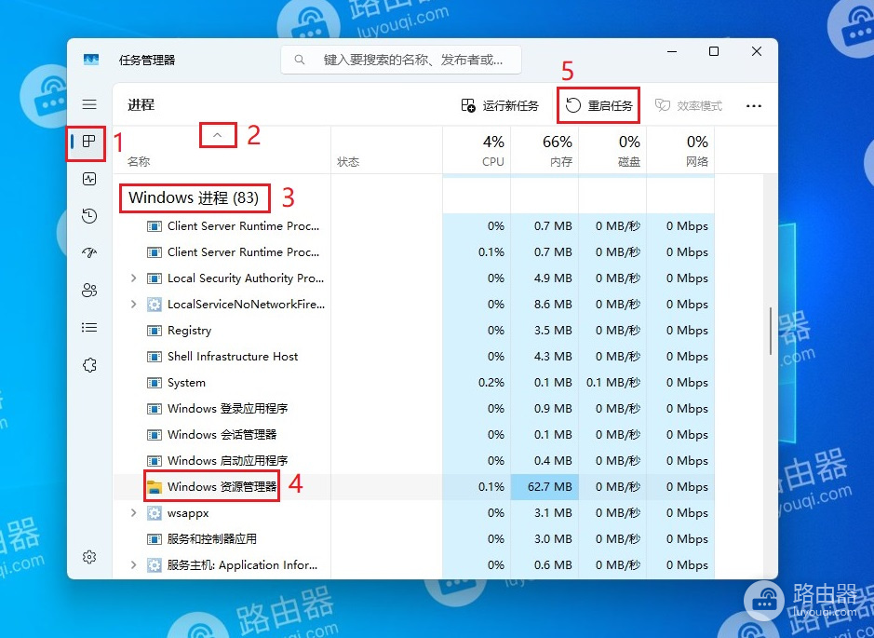Minimize the Task Manager window
The image size is (874, 638).
pos(672,51)
